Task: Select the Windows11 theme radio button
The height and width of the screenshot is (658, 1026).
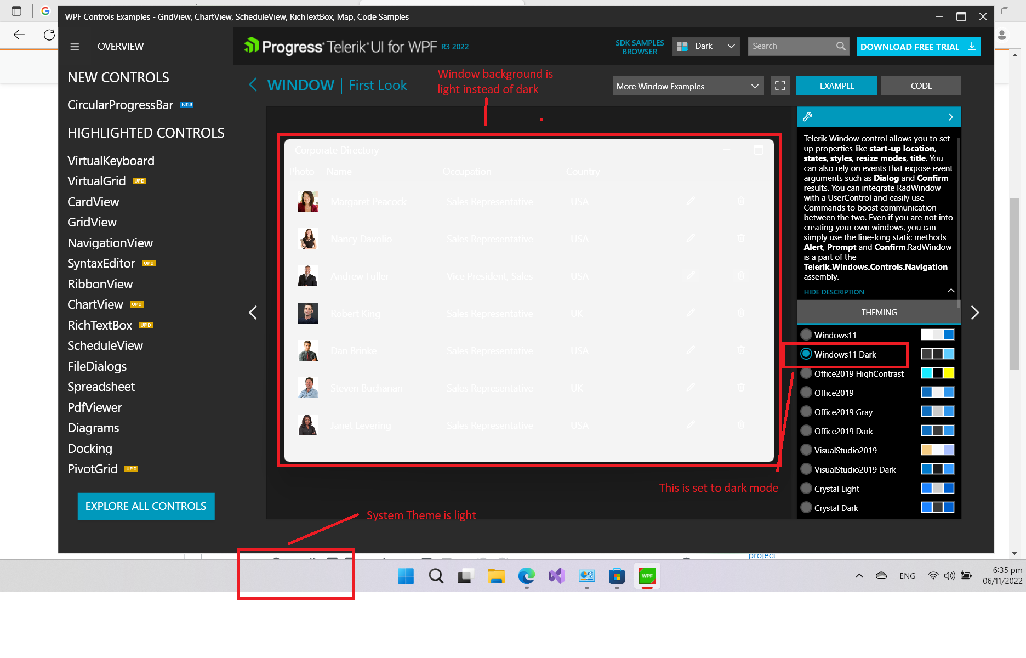Action: click(x=806, y=335)
